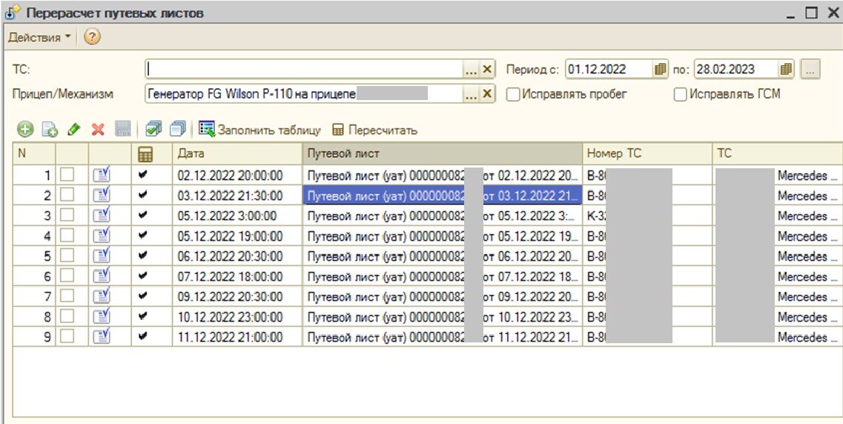Click the ТС input field
Viewport: 843px width, 424px height.
click(304, 70)
